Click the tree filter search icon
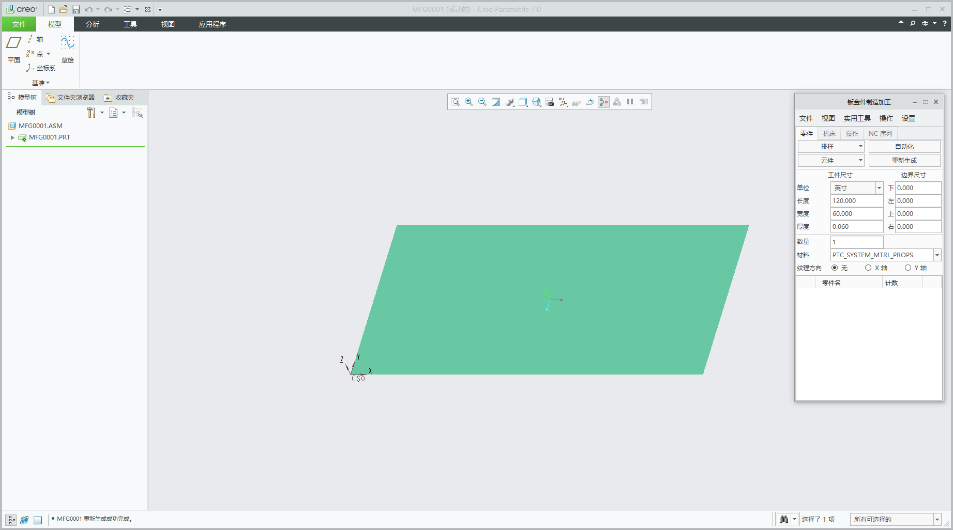 137,113
